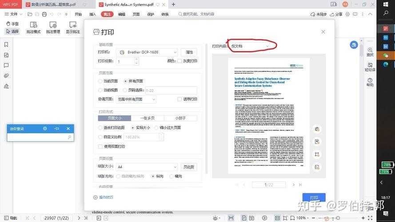Open the 编辑 ribbon tab
Image resolution: width=395 pixels, height=222 pixels.
[122, 14]
